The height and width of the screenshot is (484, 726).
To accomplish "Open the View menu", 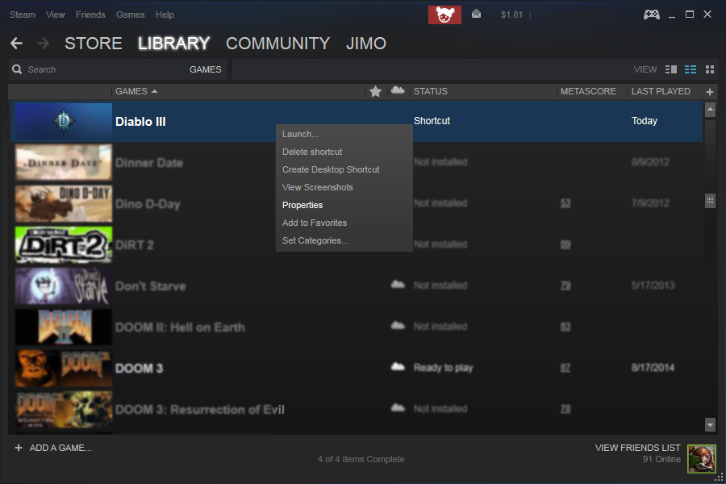I will pos(55,15).
